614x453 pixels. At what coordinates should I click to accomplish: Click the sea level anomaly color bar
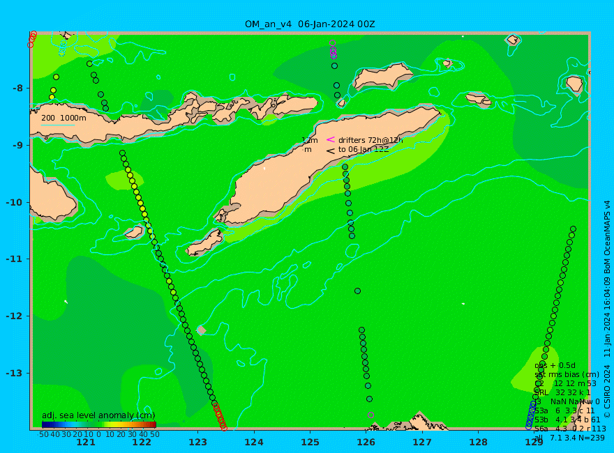point(99,424)
